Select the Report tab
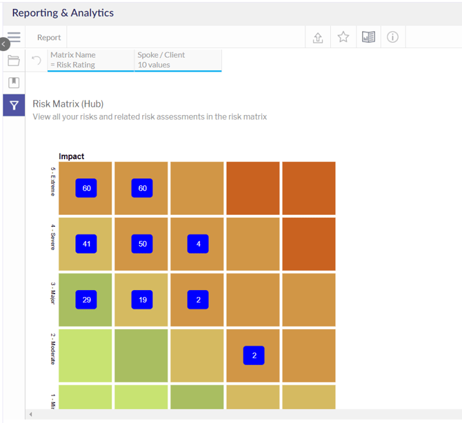 point(49,38)
